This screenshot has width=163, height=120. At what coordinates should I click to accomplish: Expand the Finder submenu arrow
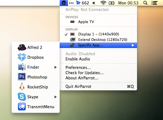[56, 67]
